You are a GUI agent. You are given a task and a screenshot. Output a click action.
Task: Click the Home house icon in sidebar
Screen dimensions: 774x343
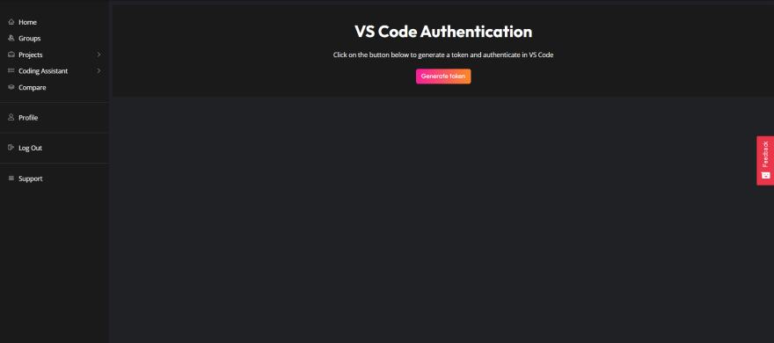pyautogui.click(x=11, y=22)
